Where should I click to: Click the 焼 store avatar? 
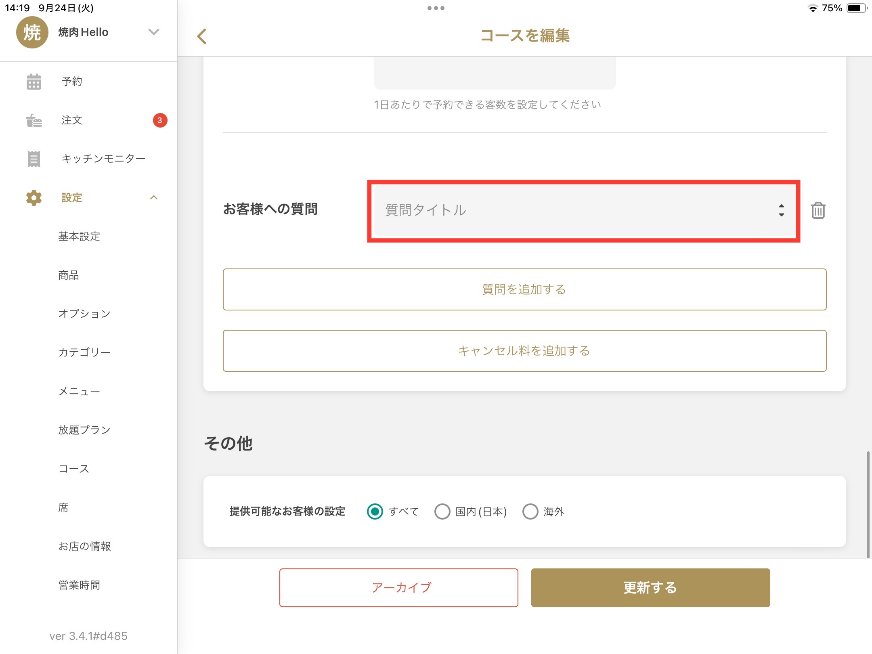click(32, 32)
